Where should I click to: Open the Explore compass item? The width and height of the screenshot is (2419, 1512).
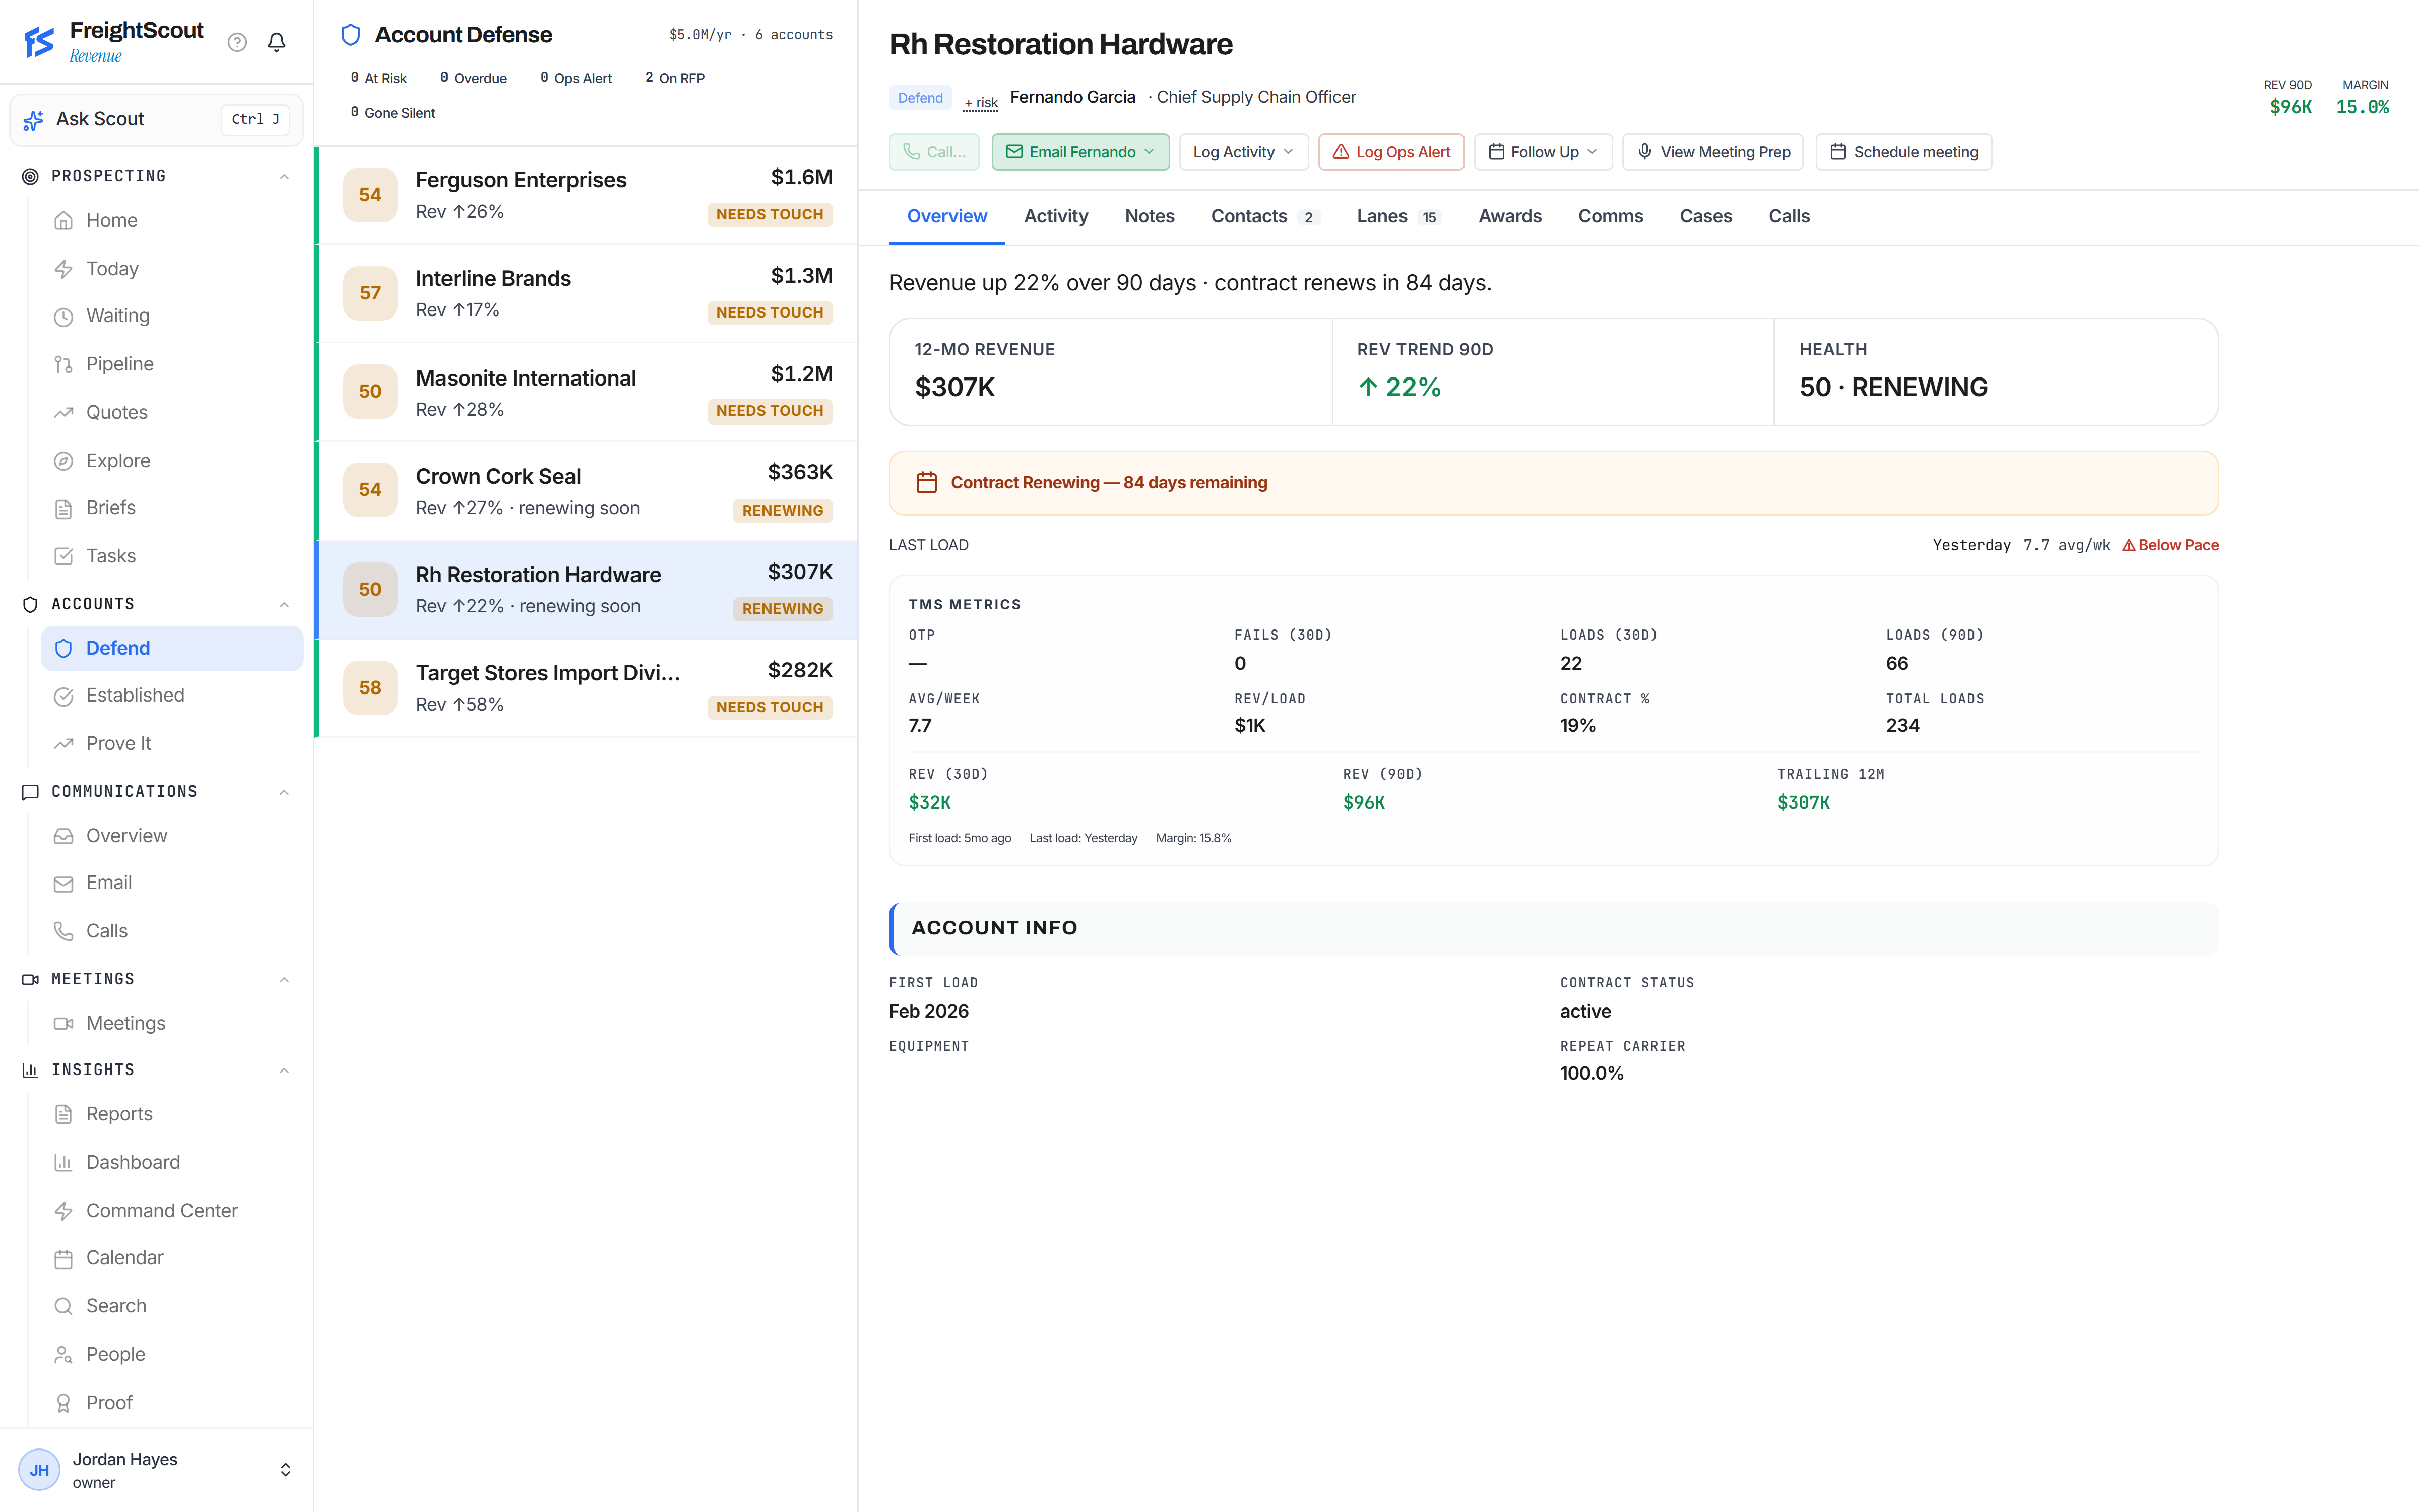pyautogui.click(x=118, y=460)
